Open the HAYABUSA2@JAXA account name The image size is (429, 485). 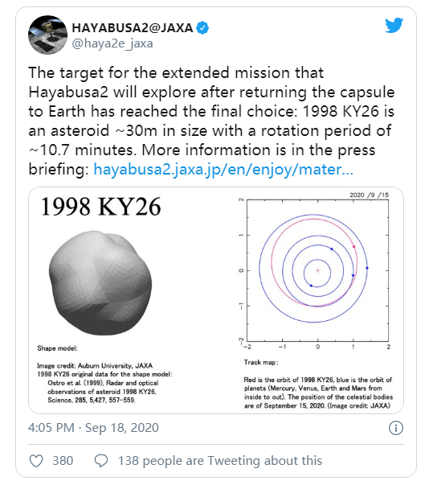[133, 28]
